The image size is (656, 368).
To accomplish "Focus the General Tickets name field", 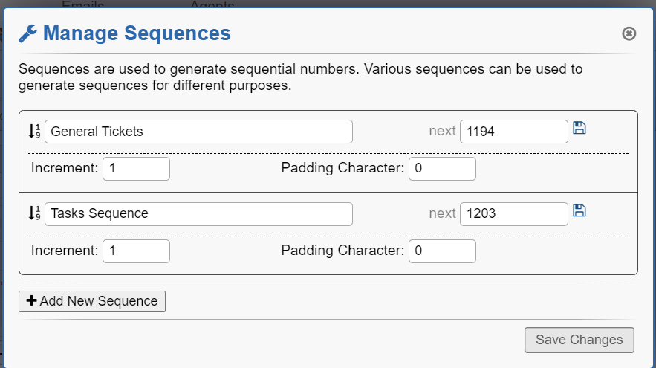I will 198,132.
